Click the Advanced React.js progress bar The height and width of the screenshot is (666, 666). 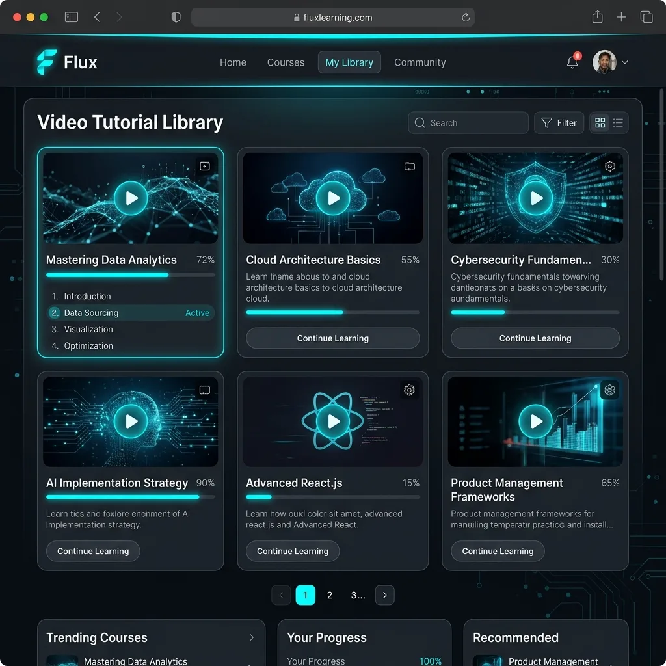332,496
